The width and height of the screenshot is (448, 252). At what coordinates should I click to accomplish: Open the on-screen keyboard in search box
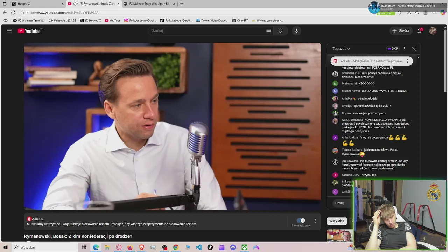(x=268, y=31)
